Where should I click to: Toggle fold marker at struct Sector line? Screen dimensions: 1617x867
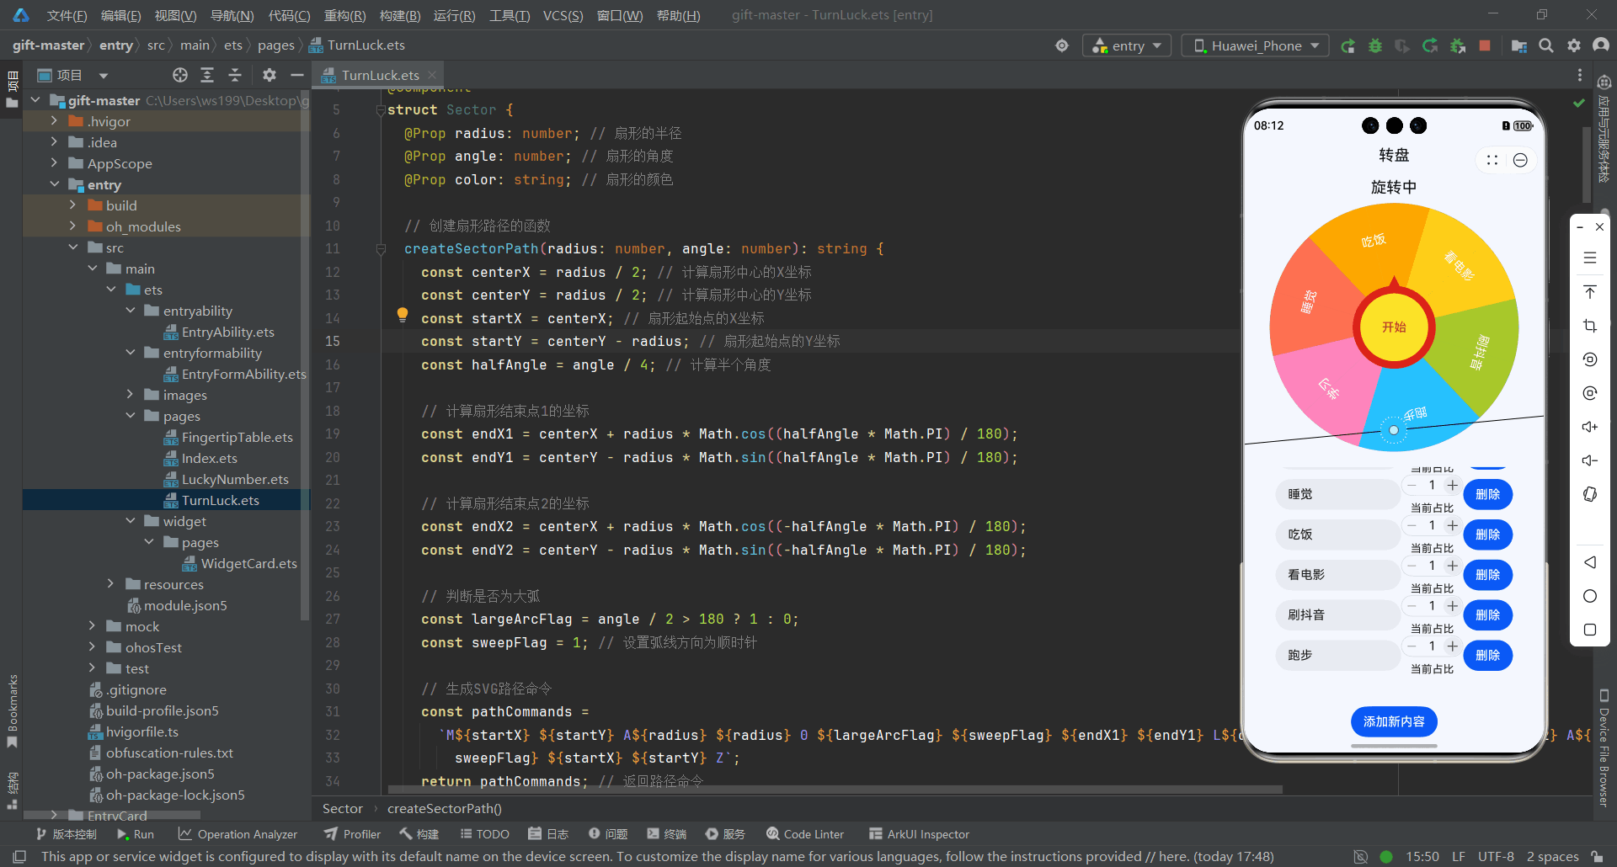click(381, 110)
